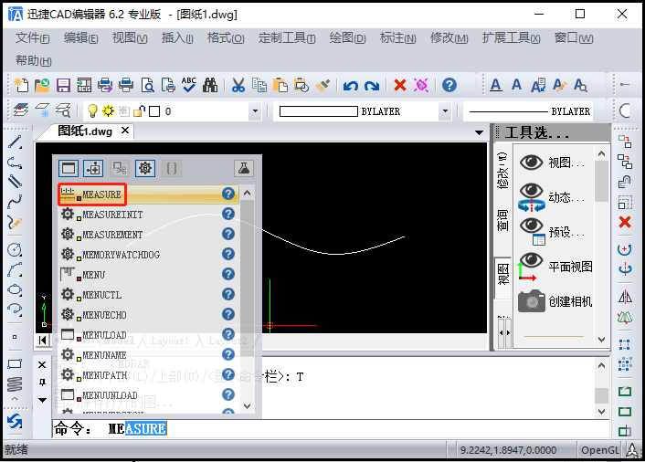The height and width of the screenshot is (462, 645).
Task: Click the red X delete icon
Action: click(400, 85)
